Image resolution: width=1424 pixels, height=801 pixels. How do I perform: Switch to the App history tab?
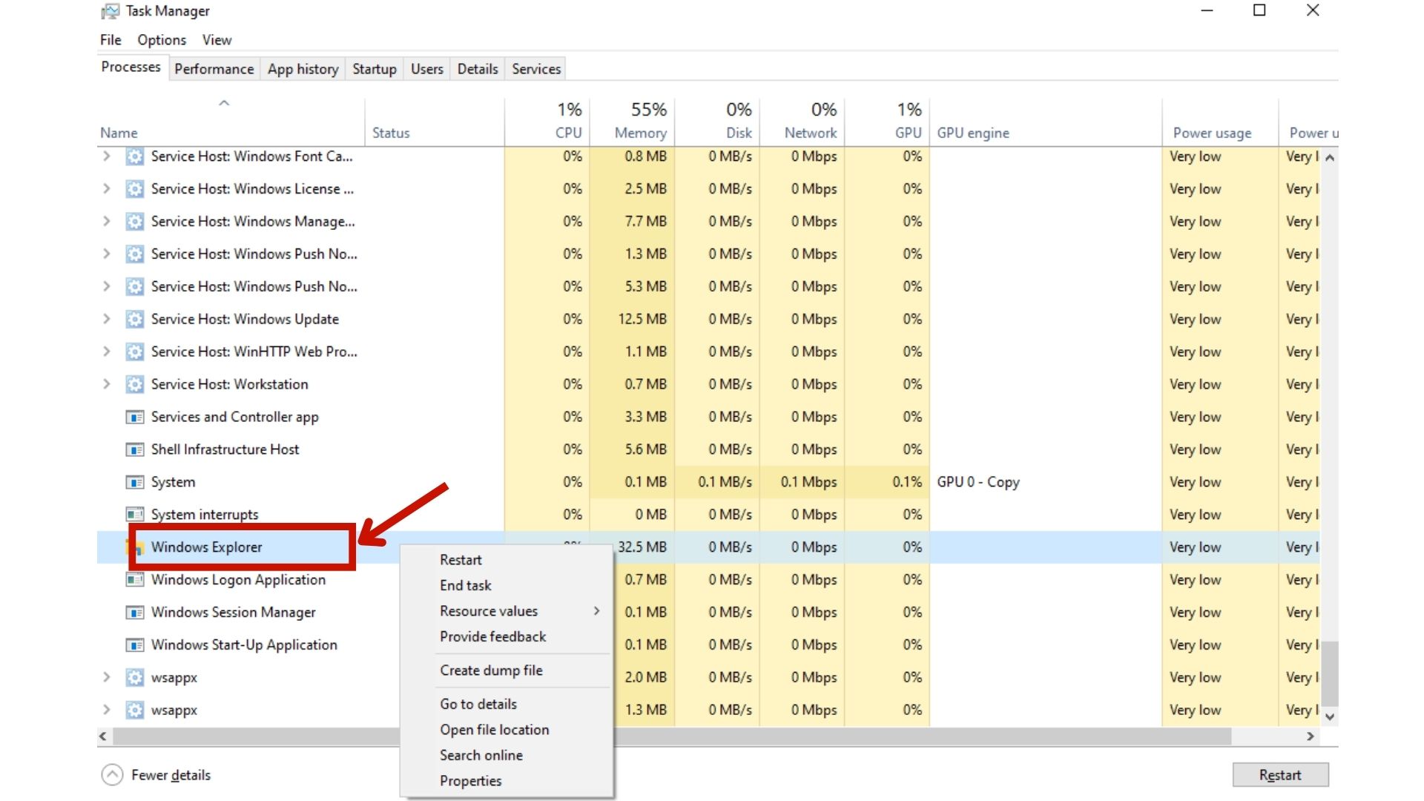coord(303,69)
